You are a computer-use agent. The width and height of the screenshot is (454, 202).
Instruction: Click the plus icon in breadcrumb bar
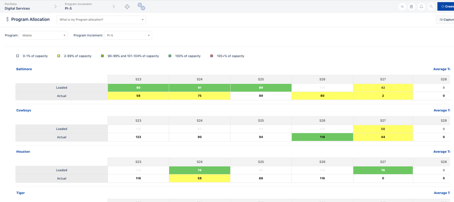(x=127, y=7)
